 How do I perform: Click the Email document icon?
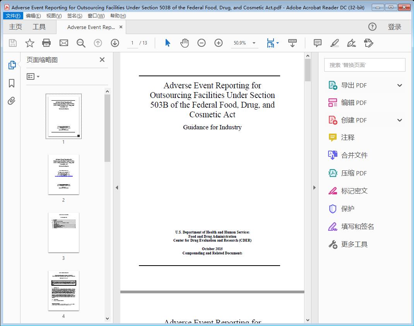(63, 43)
